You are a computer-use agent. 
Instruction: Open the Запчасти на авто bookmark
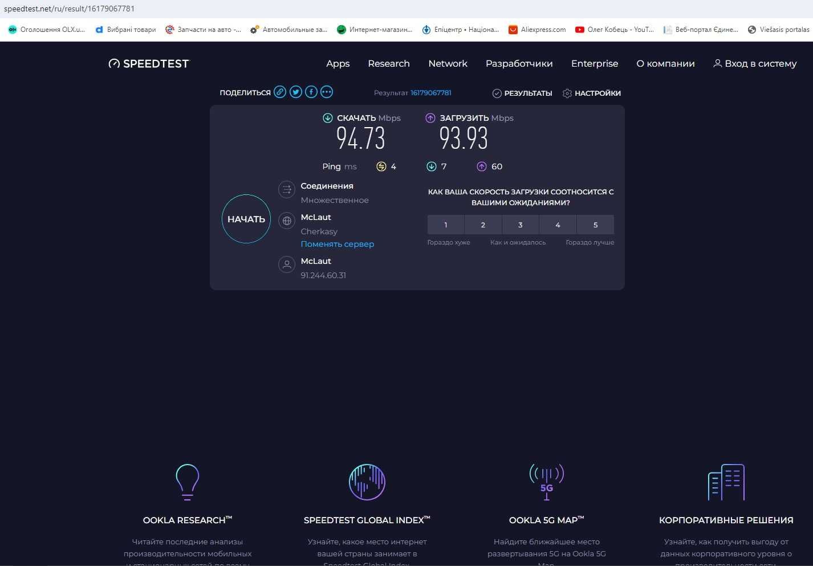203,30
